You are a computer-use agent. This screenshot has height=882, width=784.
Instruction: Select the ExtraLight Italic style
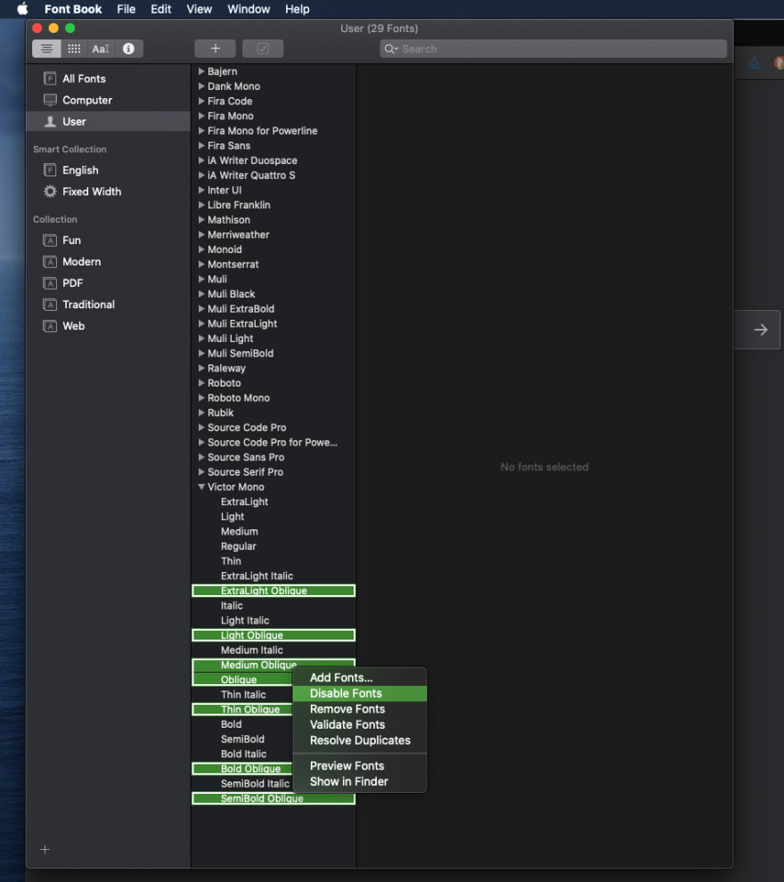(x=257, y=576)
